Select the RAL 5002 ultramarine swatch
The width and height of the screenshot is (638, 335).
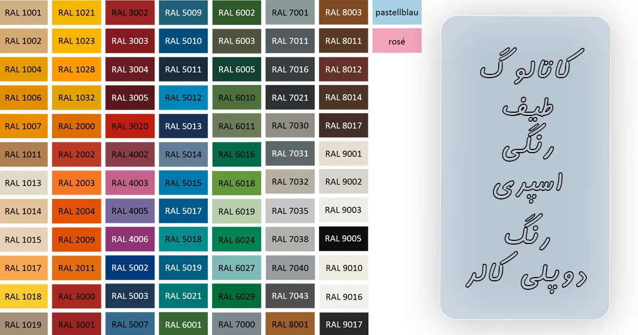coord(130,268)
